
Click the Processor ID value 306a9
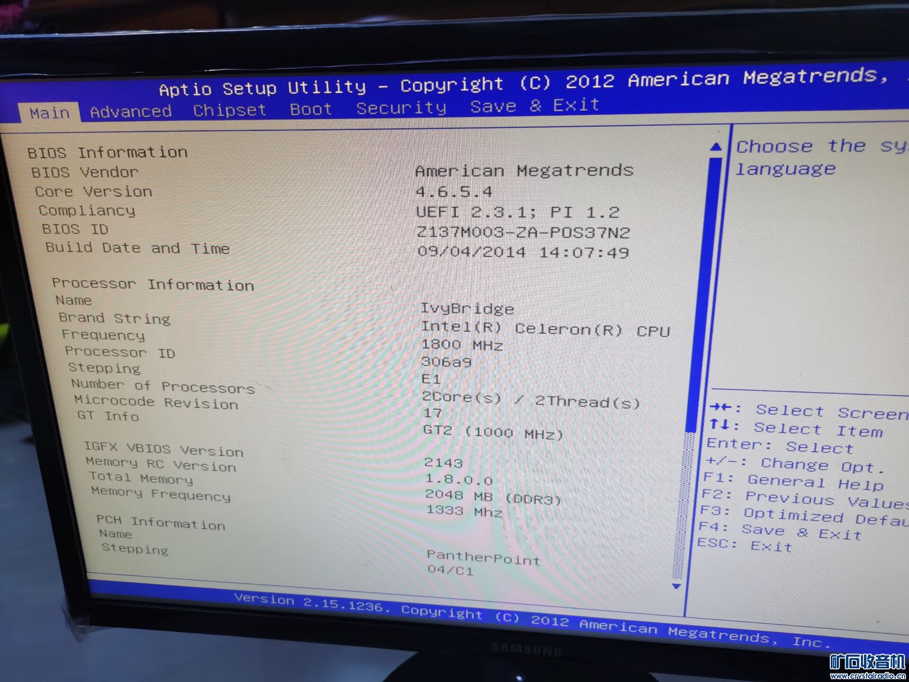(x=446, y=362)
